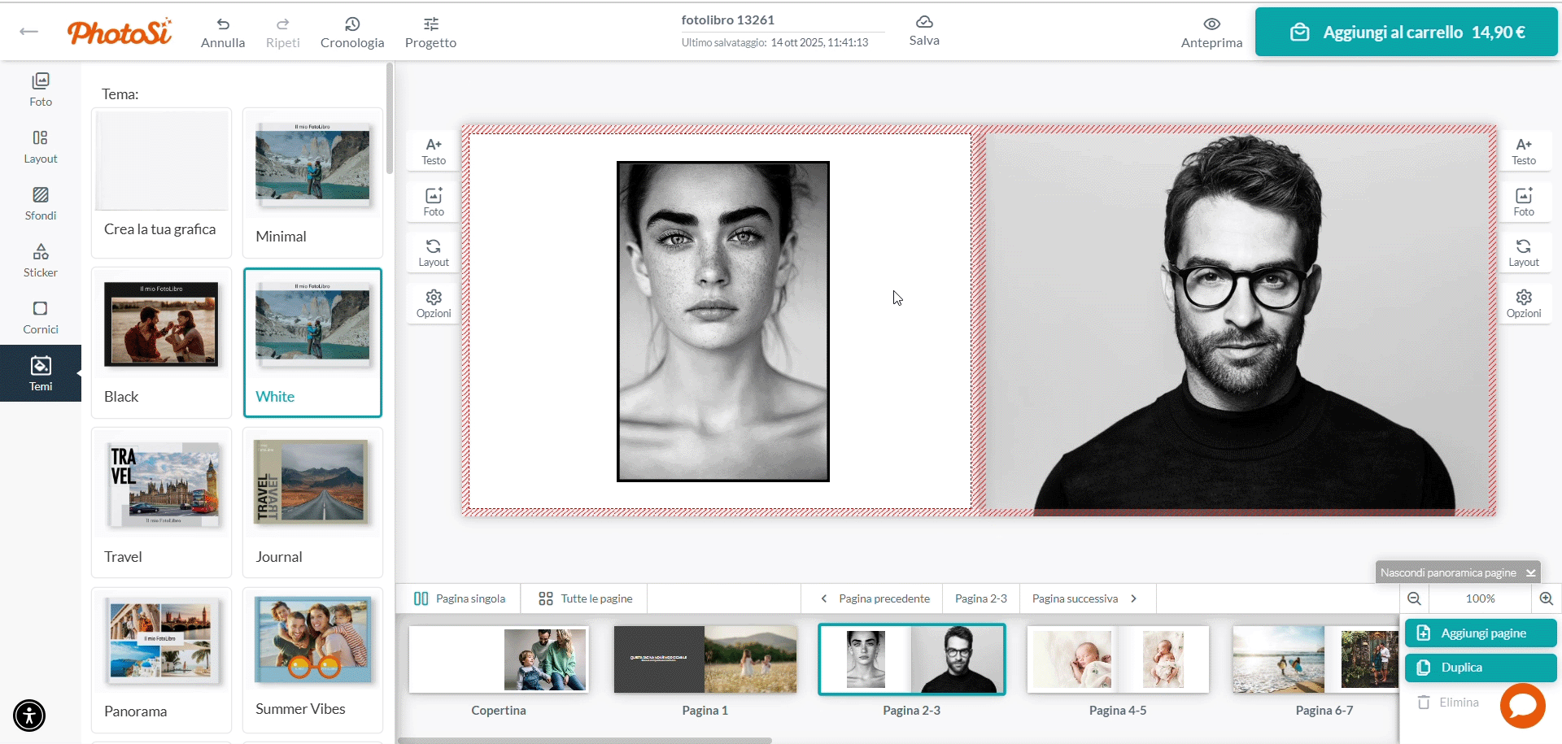Choose the Panorama theme

coord(161,660)
